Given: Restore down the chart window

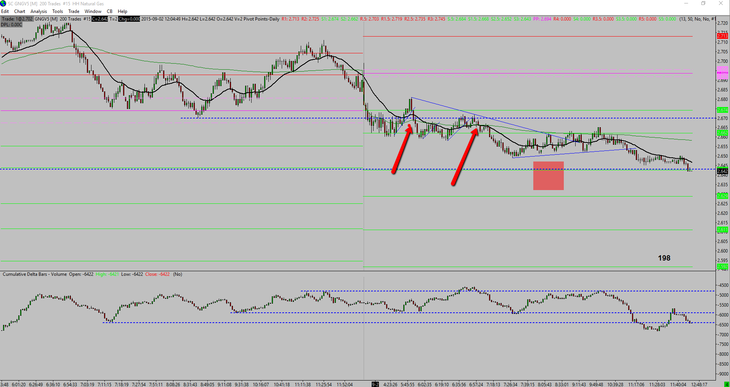Looking at the screenshot, I should point(703,3).
